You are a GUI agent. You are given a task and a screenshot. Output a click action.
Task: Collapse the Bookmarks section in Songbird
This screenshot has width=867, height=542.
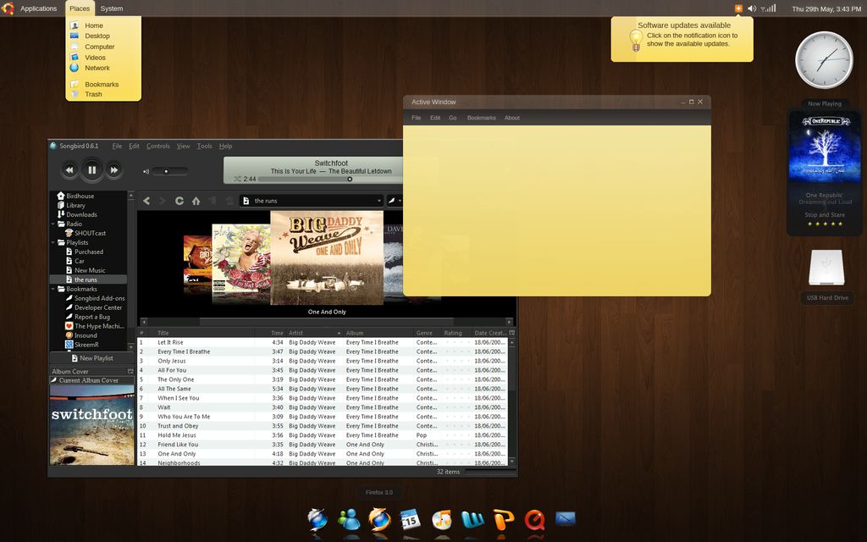click(x=52, y=289)
